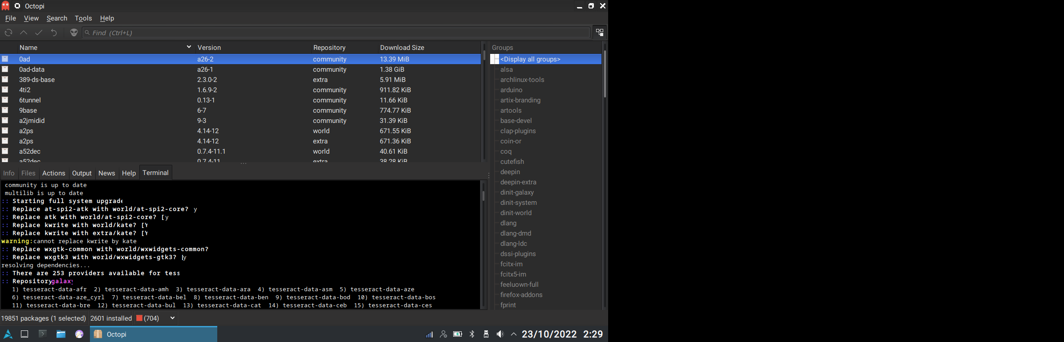Click the Bluetooth tray icon

click(472, 334)
